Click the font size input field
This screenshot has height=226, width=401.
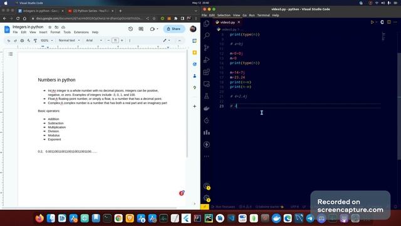[x=115, y=40]
